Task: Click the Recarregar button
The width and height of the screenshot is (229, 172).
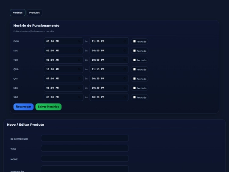Action: [x=23, y=107]
